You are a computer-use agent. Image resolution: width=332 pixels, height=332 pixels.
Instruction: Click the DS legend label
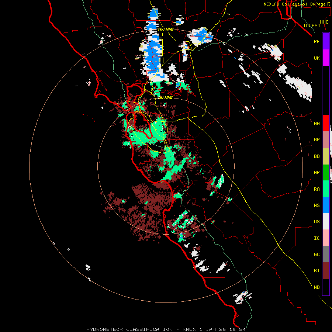317,222
